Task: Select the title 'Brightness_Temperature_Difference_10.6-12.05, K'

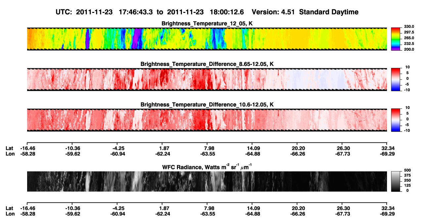Action: point(207,104)
